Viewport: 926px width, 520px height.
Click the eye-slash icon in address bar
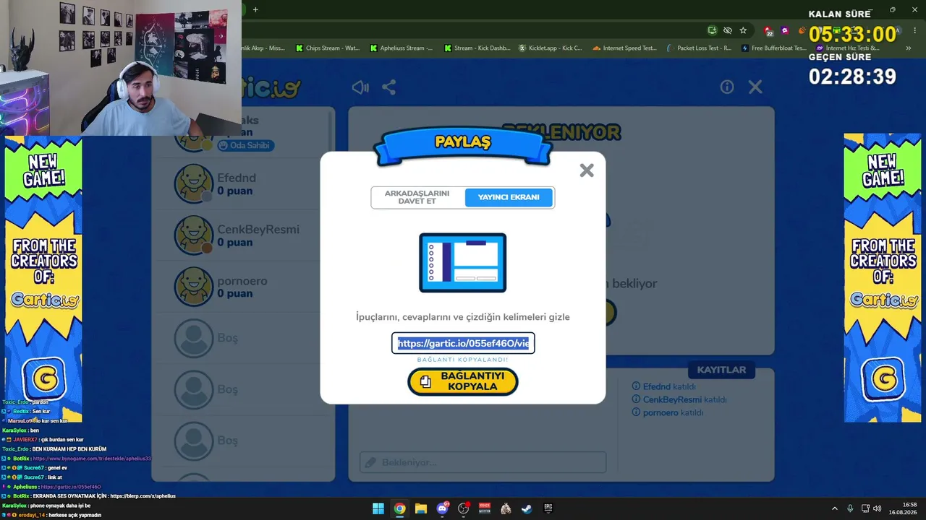(728, 30)
